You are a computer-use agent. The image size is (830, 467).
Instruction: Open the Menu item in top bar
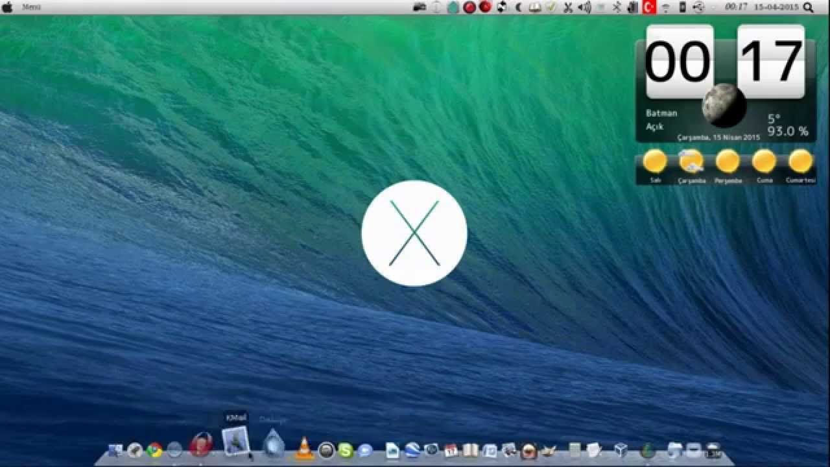pyautogui.click(x=31, y=7)
